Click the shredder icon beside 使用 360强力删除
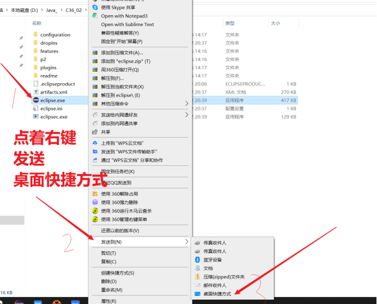377x304 pixels. click(95, 202)
